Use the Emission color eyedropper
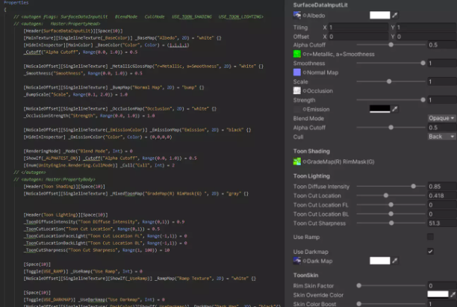 394,109
